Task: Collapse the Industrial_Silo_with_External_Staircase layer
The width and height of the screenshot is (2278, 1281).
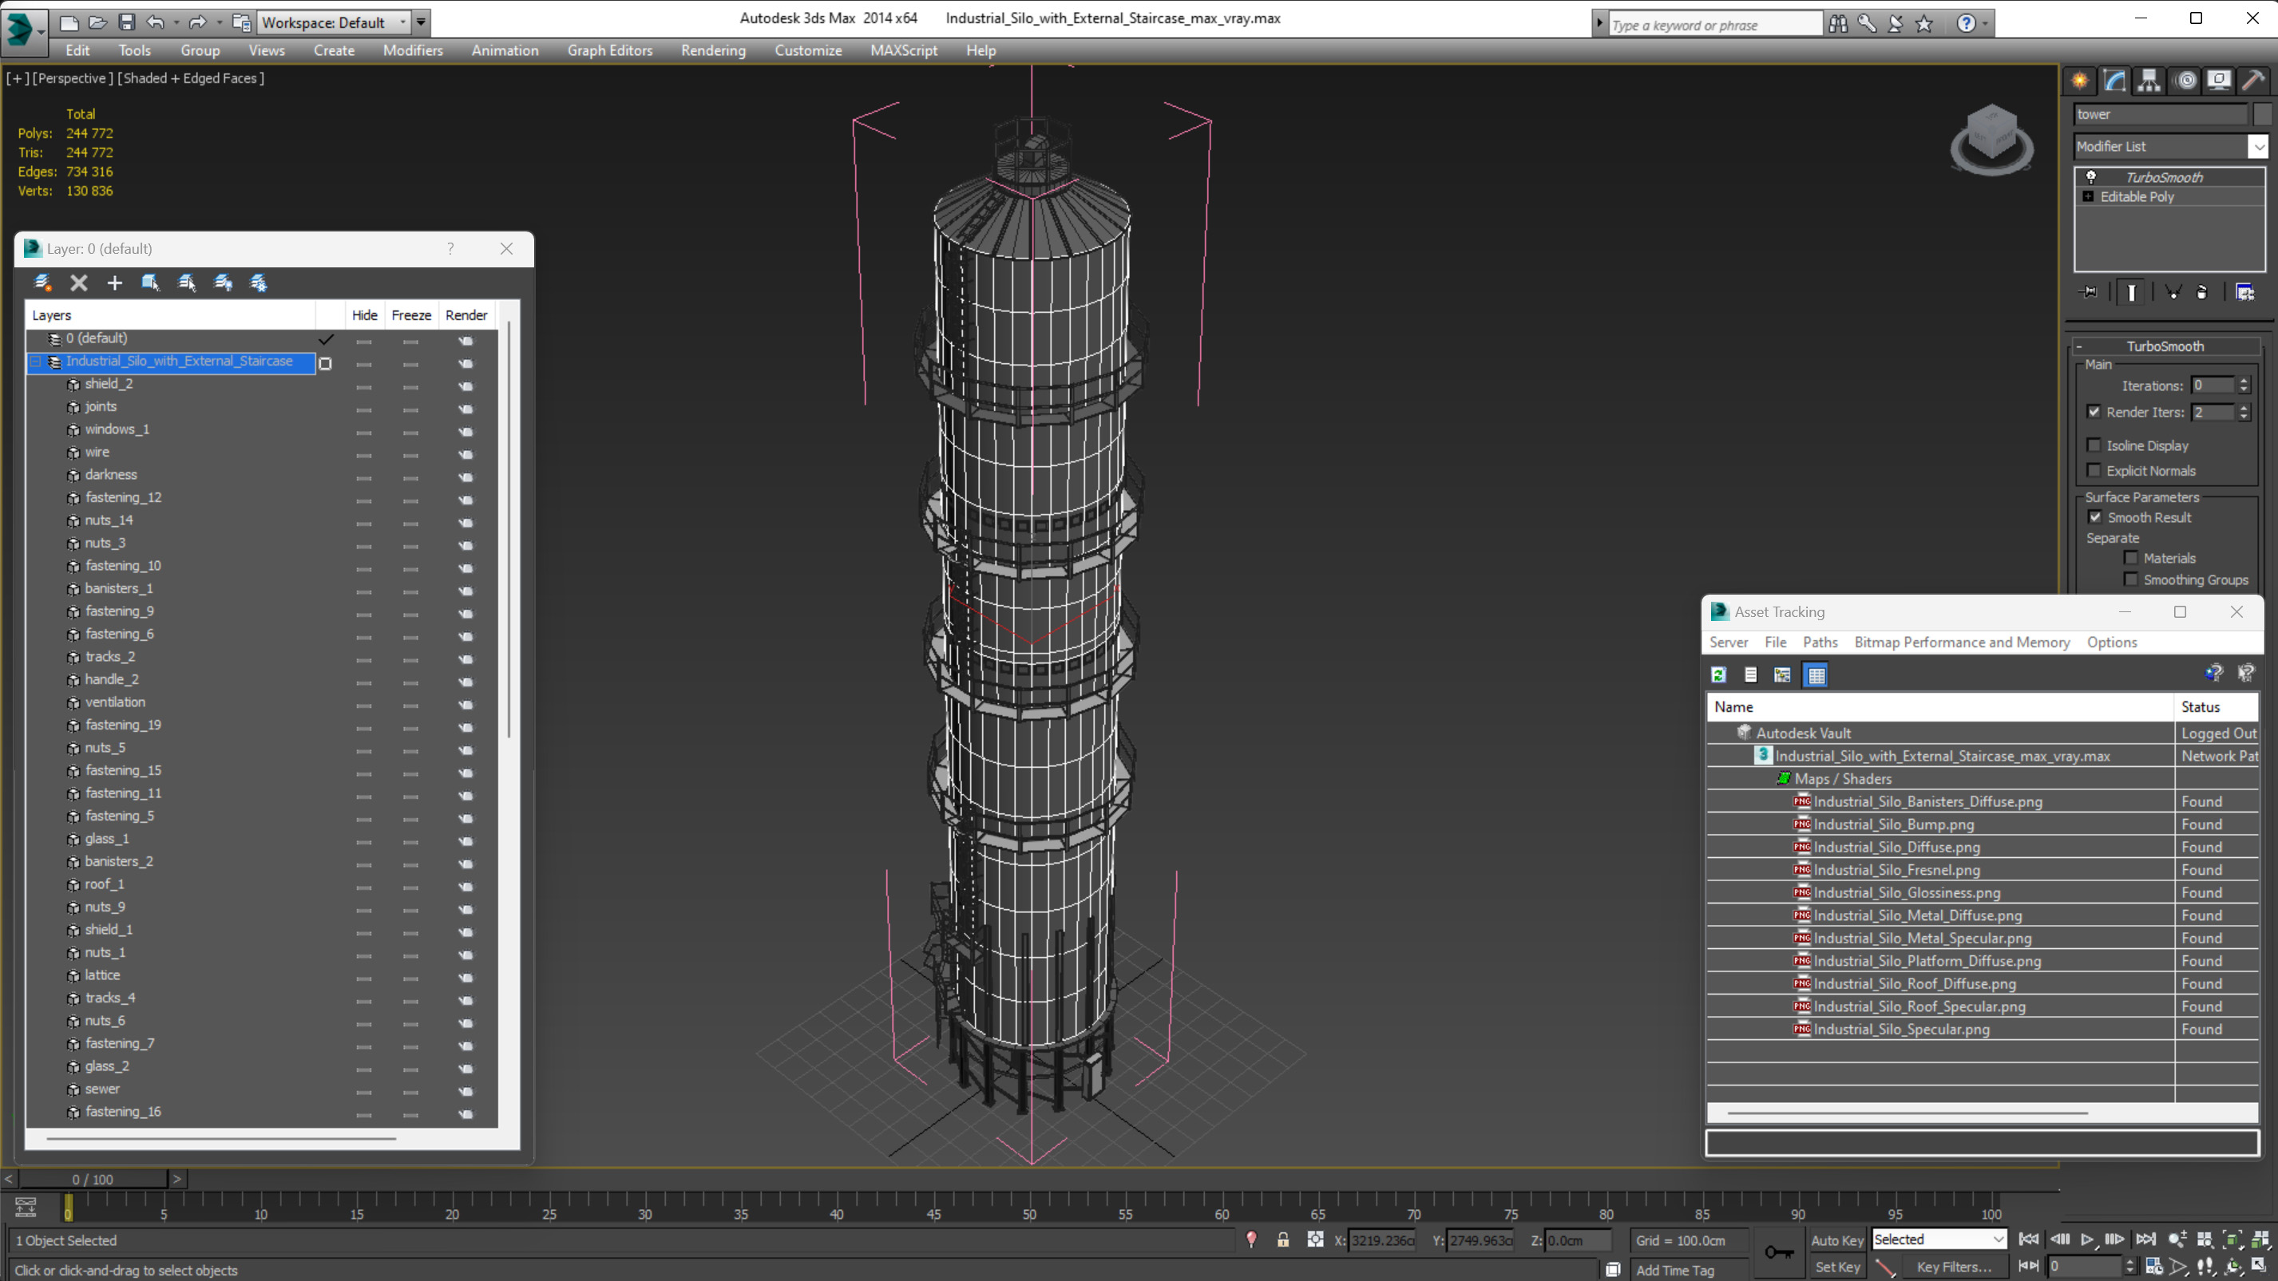Action: 36,362
